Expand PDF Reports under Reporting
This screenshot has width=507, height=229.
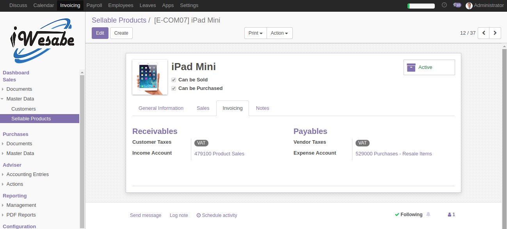click(21, 215)
